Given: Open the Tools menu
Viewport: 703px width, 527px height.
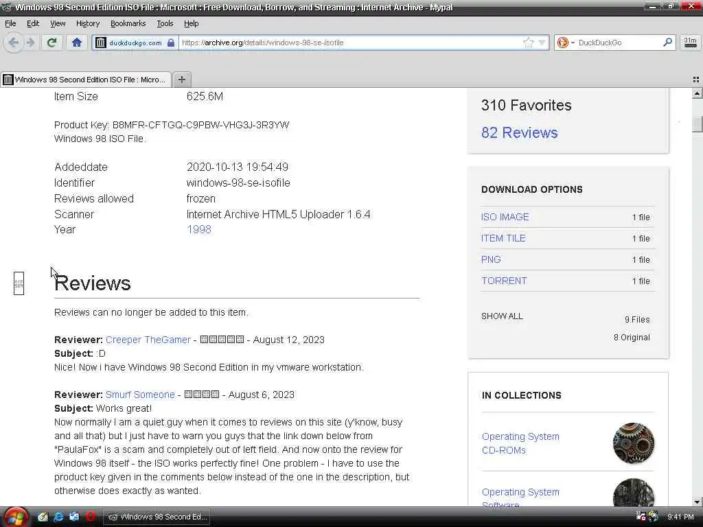Looking at the screenshot, I should coord(165,23).
